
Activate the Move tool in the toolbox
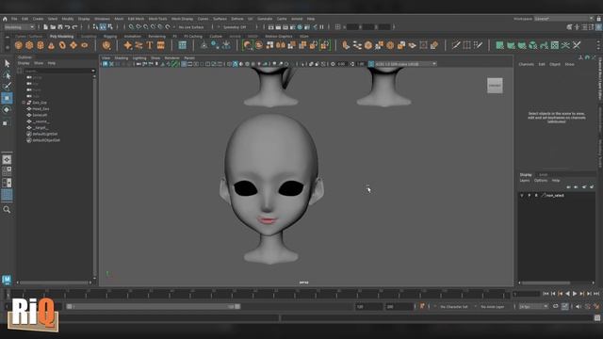click(x=7, y=98)
